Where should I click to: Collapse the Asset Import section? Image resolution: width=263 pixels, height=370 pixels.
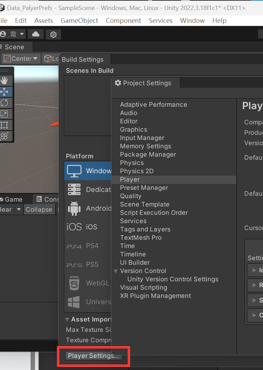click(x=67, y=319)
